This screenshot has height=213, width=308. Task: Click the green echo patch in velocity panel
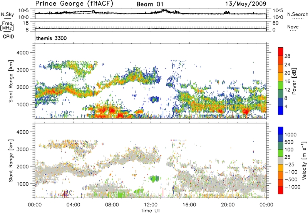pyautogui.click(x=154, y=178)
